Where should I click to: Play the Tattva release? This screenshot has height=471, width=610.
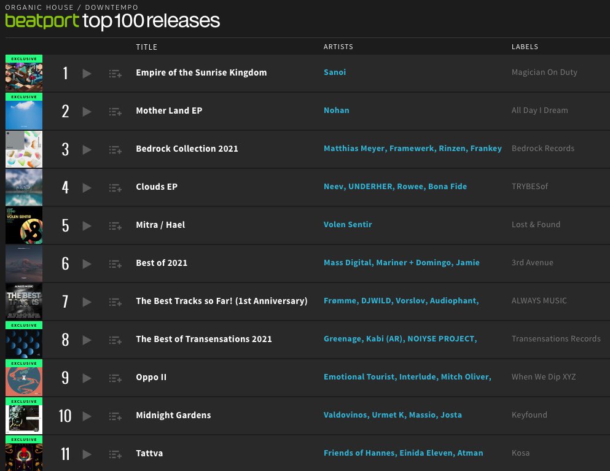tap(87, 454)
